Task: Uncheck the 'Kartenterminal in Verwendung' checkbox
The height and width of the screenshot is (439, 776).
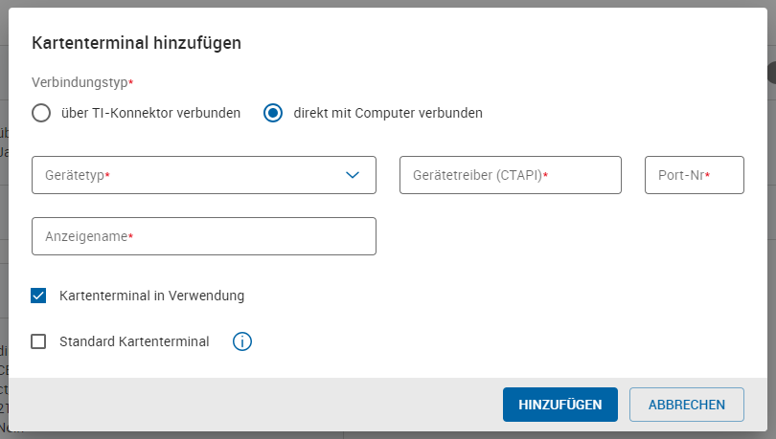Action: [x=39, y=296]
